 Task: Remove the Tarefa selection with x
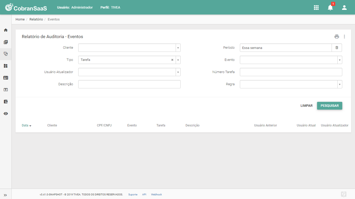[x=172, y=60]
